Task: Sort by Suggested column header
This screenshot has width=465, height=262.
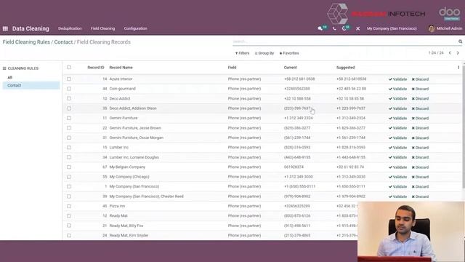Action: [346, 68]
